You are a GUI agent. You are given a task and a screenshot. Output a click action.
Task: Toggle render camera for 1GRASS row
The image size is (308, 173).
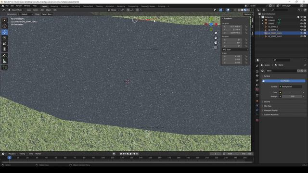[x=305, y=20]
